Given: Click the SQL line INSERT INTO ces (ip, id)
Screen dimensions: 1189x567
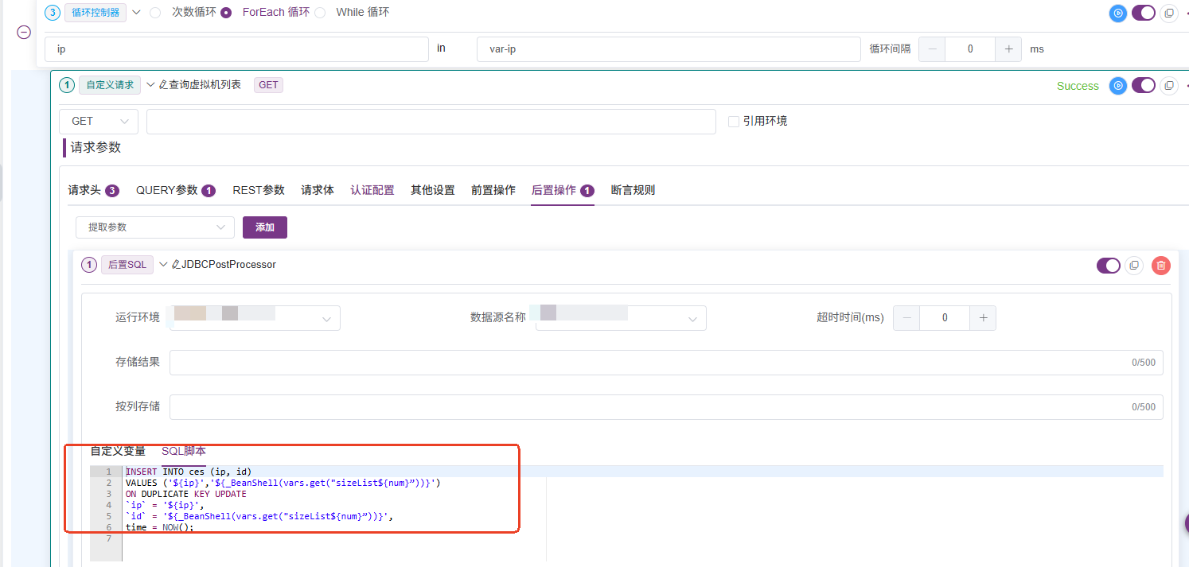Looking at the screenshot, I should [x=189, y=472].
